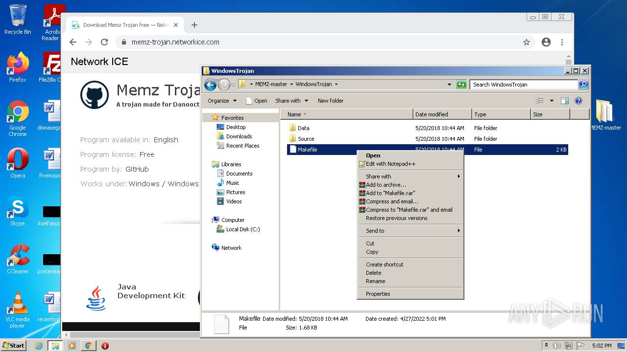Image resolution: width=627 pixels, height=352 pixels.
Task: Click New folder toolbar button
Action: tap(331, 101)
